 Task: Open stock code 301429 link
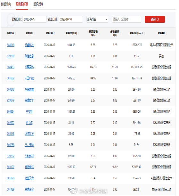click(x=11, y=189)
